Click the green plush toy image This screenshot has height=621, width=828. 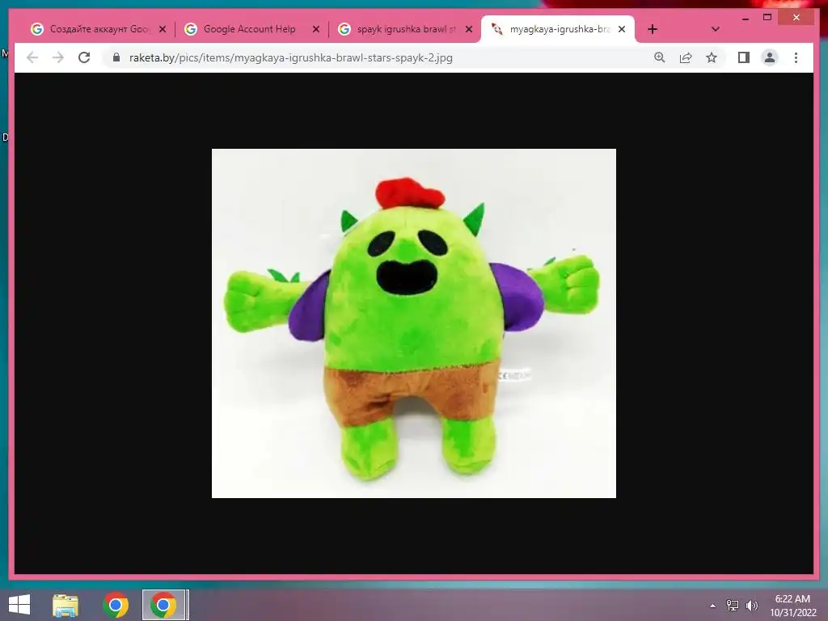click(413, 323)
